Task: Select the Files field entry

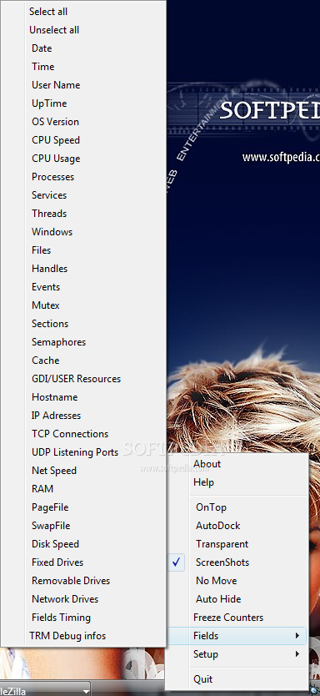Action: (x=83, y=250)
